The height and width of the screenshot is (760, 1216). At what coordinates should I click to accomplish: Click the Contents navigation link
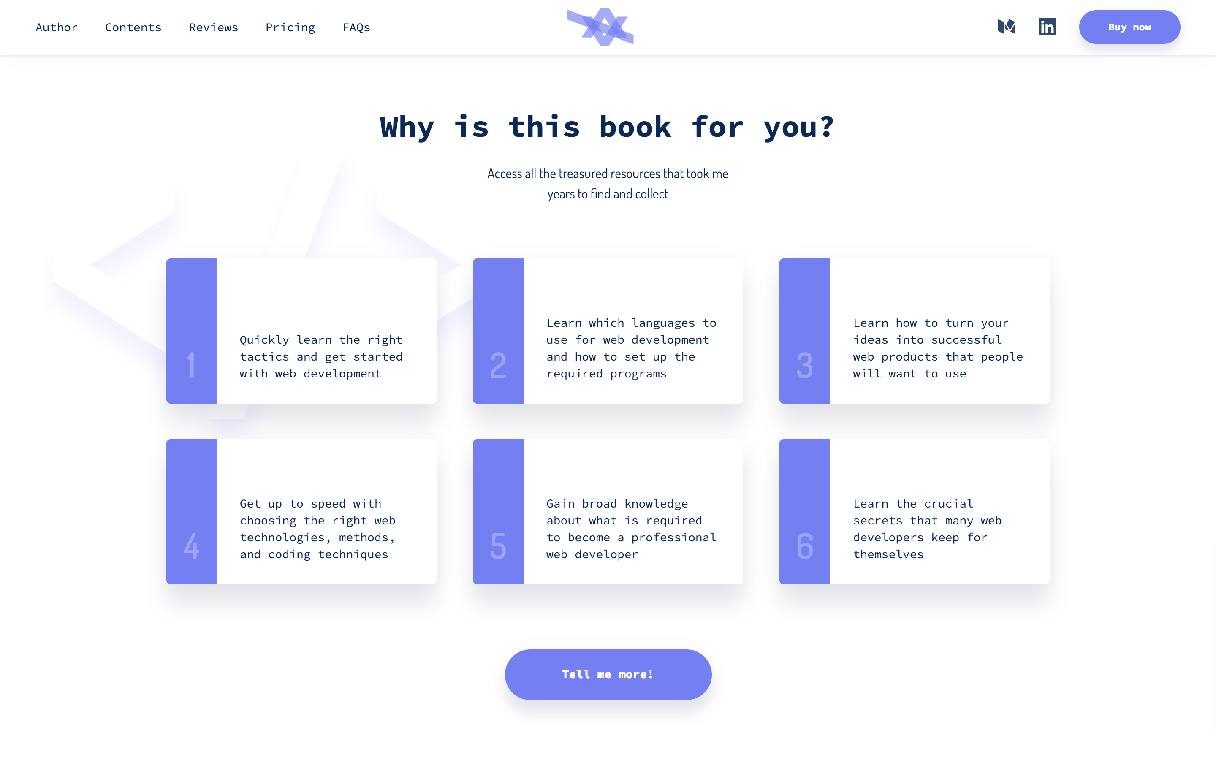pyautogui.click(x=133, y=26)
